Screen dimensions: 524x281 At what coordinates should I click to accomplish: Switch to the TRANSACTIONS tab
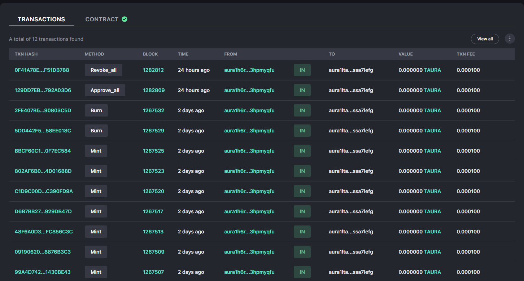42,19
